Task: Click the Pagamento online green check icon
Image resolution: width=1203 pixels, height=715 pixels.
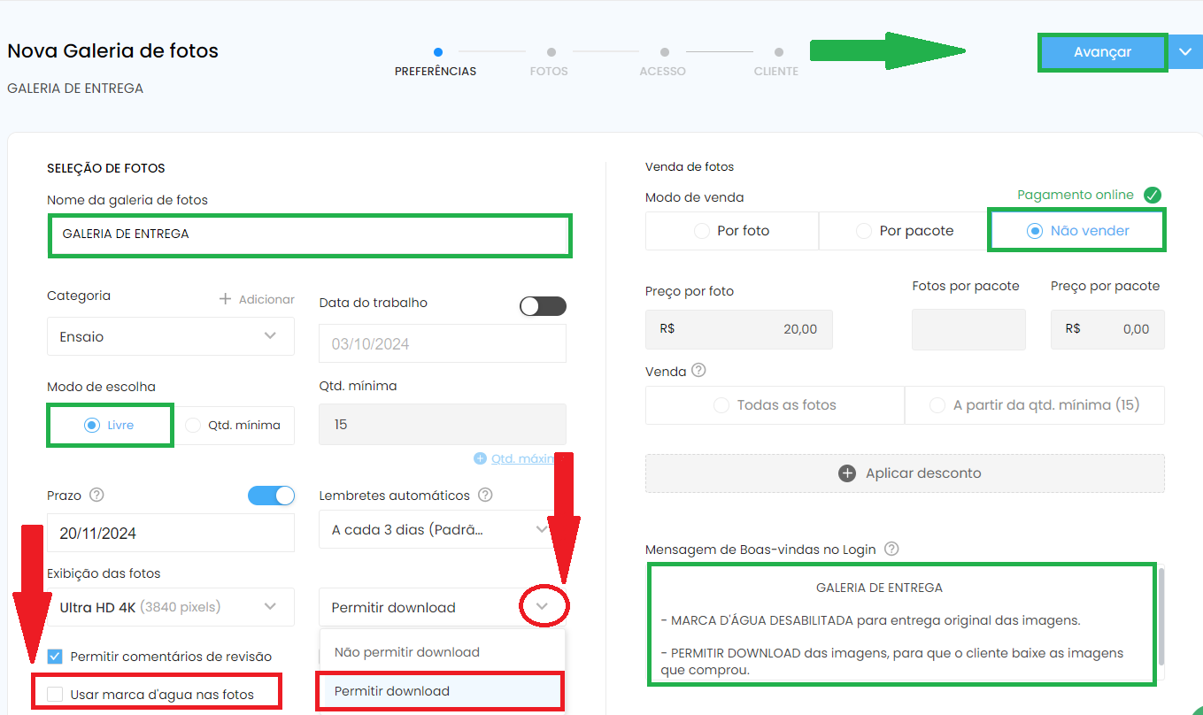Action: [x=1152, y=195]
